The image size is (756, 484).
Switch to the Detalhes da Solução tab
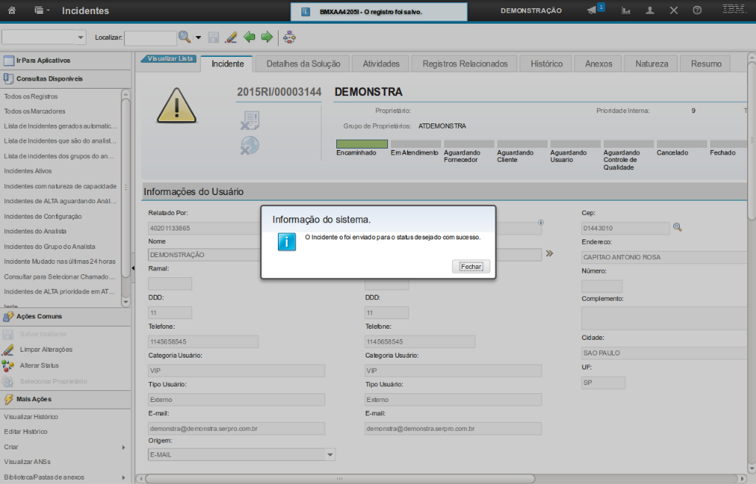point(303,64)
